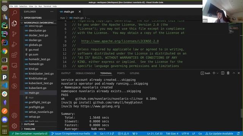Open the View menu

[31, 6]
